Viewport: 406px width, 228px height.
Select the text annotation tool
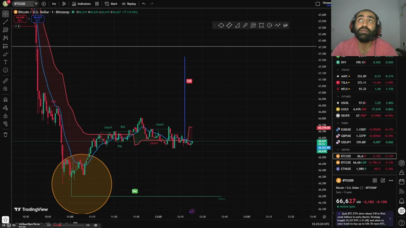click(x=5, y=62)
